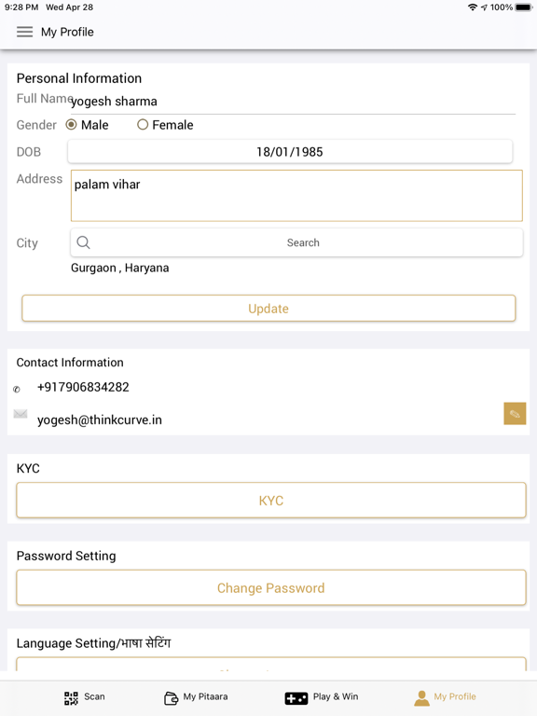Click the Change Password button

click(x=271, y=587)
